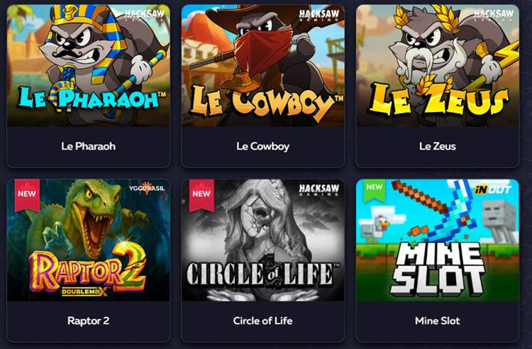Viewport: 532px width, 349px height.
Task: Click the Le Zeus title label
Action: click(438, 146)
